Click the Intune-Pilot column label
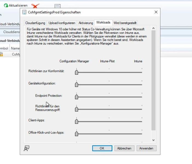 click(107, 61)
